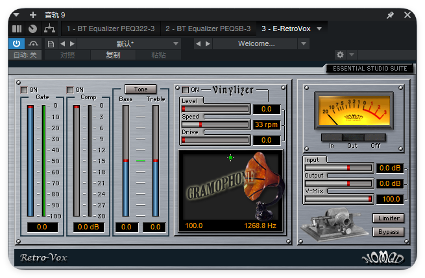Enable the Vinylizer ON checkbox

coord(186,89)
